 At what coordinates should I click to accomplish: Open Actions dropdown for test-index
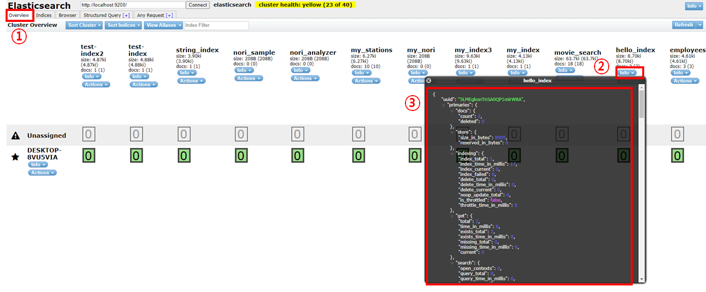point(144,85)
